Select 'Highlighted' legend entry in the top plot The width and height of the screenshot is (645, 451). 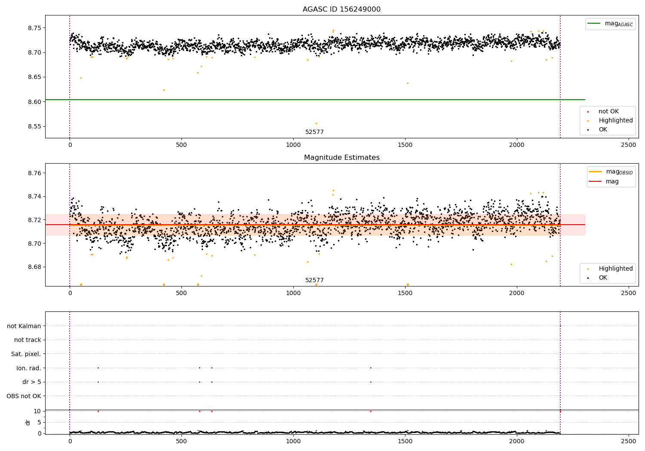615,121
